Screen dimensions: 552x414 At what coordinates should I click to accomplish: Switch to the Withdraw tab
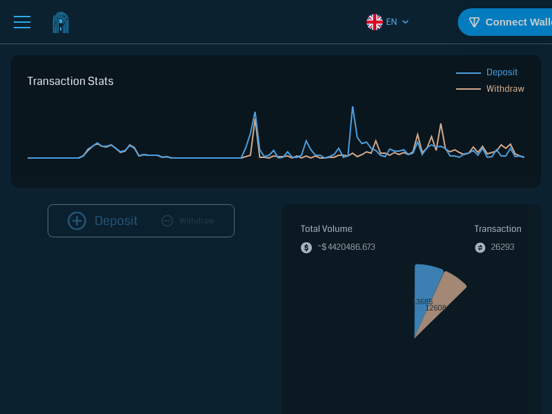196,221
